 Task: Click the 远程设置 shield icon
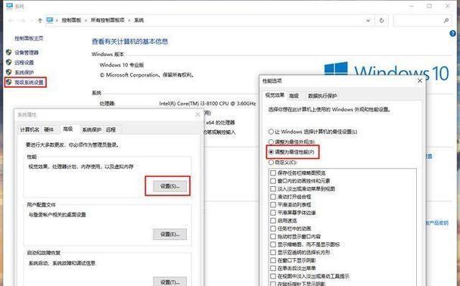pos(8,62)
